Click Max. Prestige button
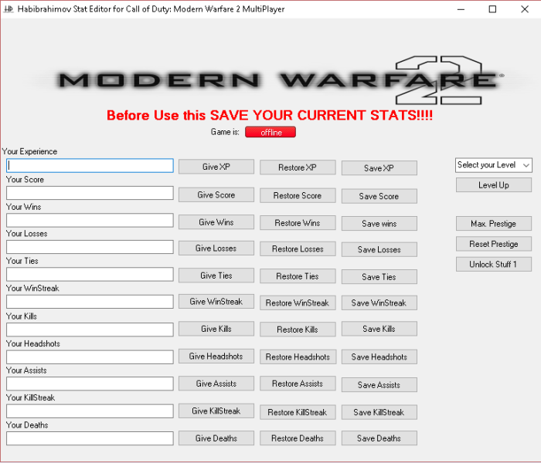Image resolution: width=541 pixels, height=463 pixels. click(x=494, y=224)
